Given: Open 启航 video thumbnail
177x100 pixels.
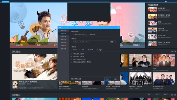Looking at the screenshot, I should pyautogui.click(x=164, y=60).
